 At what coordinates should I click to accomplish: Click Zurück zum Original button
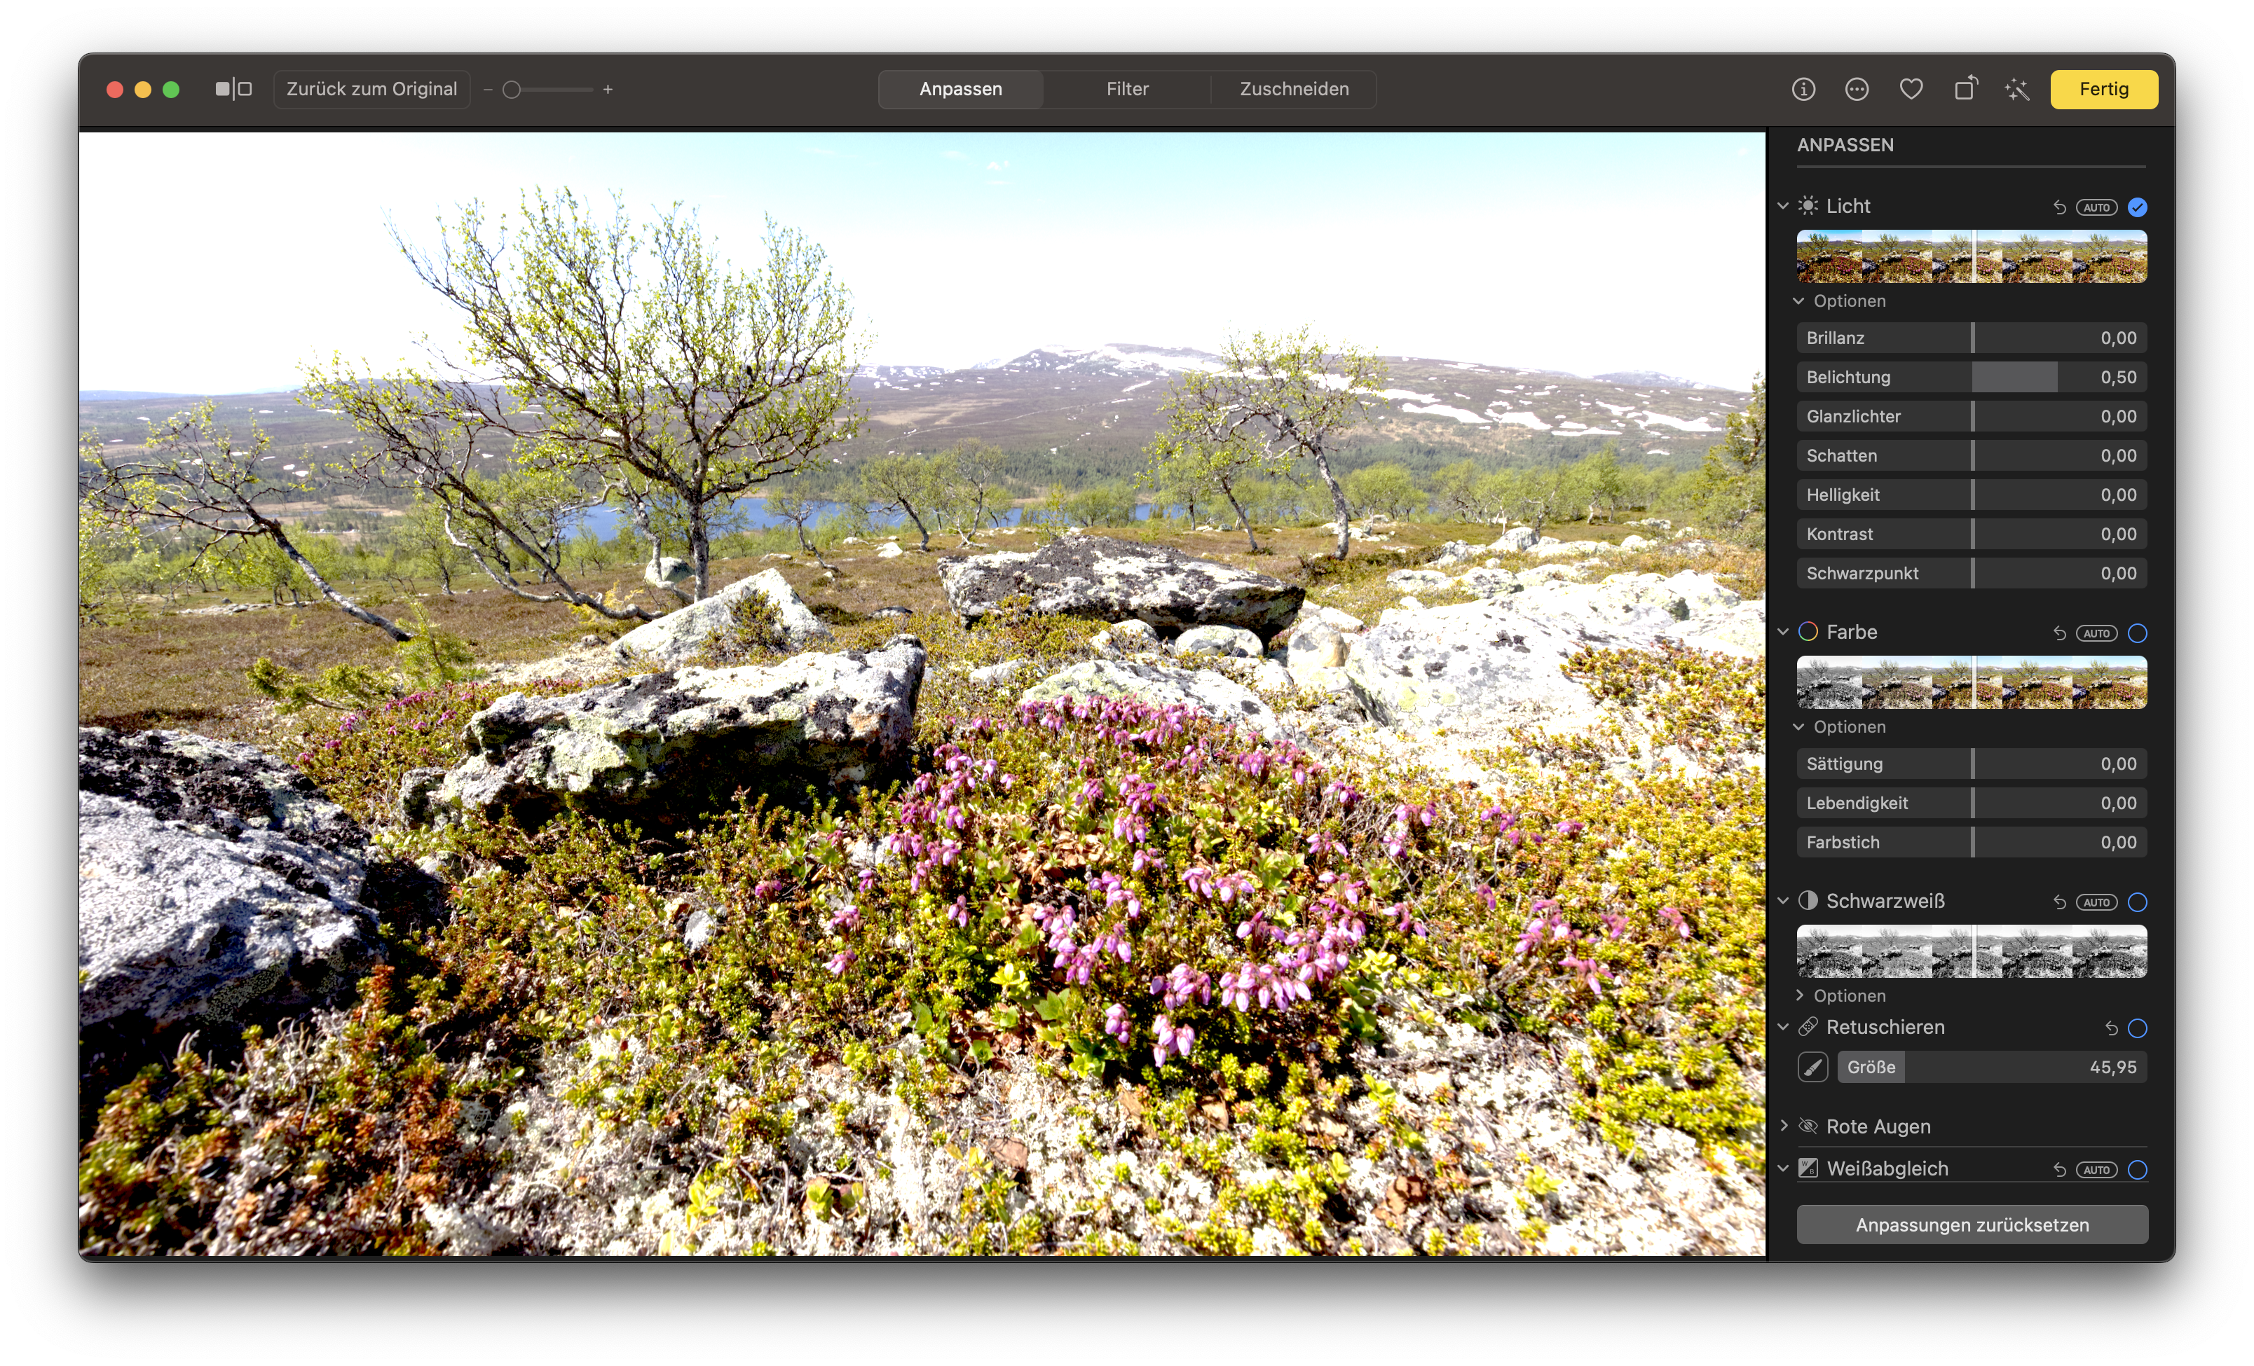tap(371, 89)
